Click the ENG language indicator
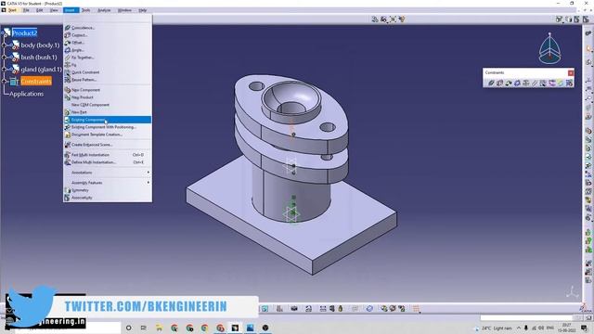 [x=550, y=328]
